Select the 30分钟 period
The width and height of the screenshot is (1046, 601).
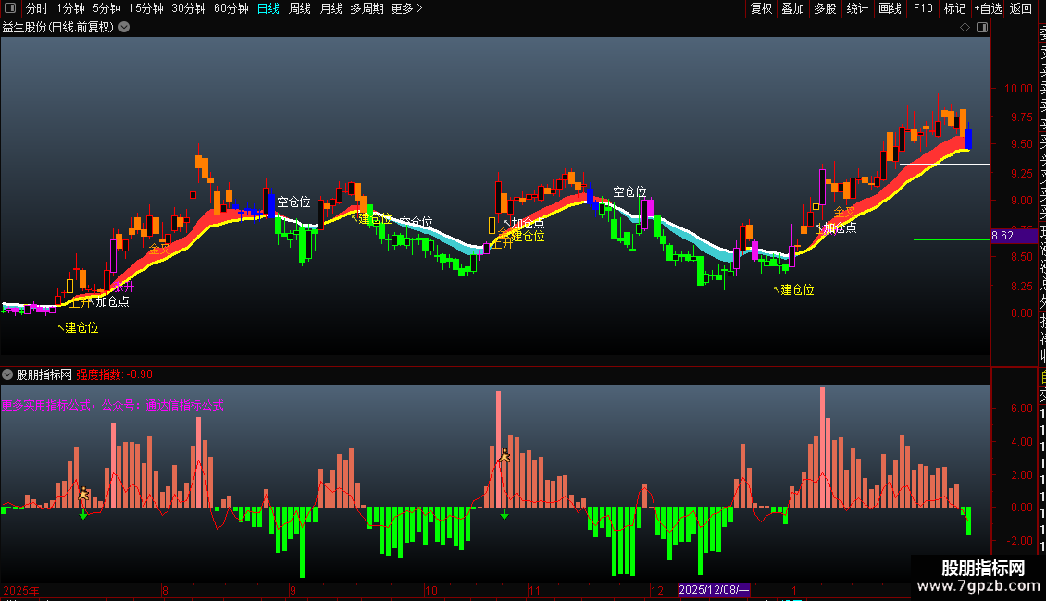[x=189, y=8]
